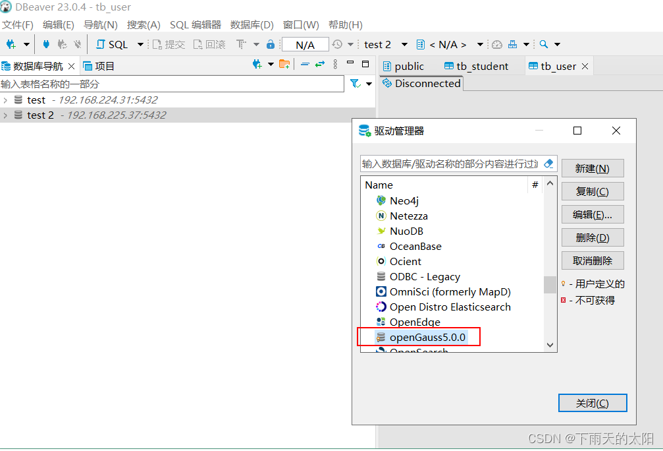Click the 取消删除 button
This screenshot has height=451, width=663.
coord(593,260)
